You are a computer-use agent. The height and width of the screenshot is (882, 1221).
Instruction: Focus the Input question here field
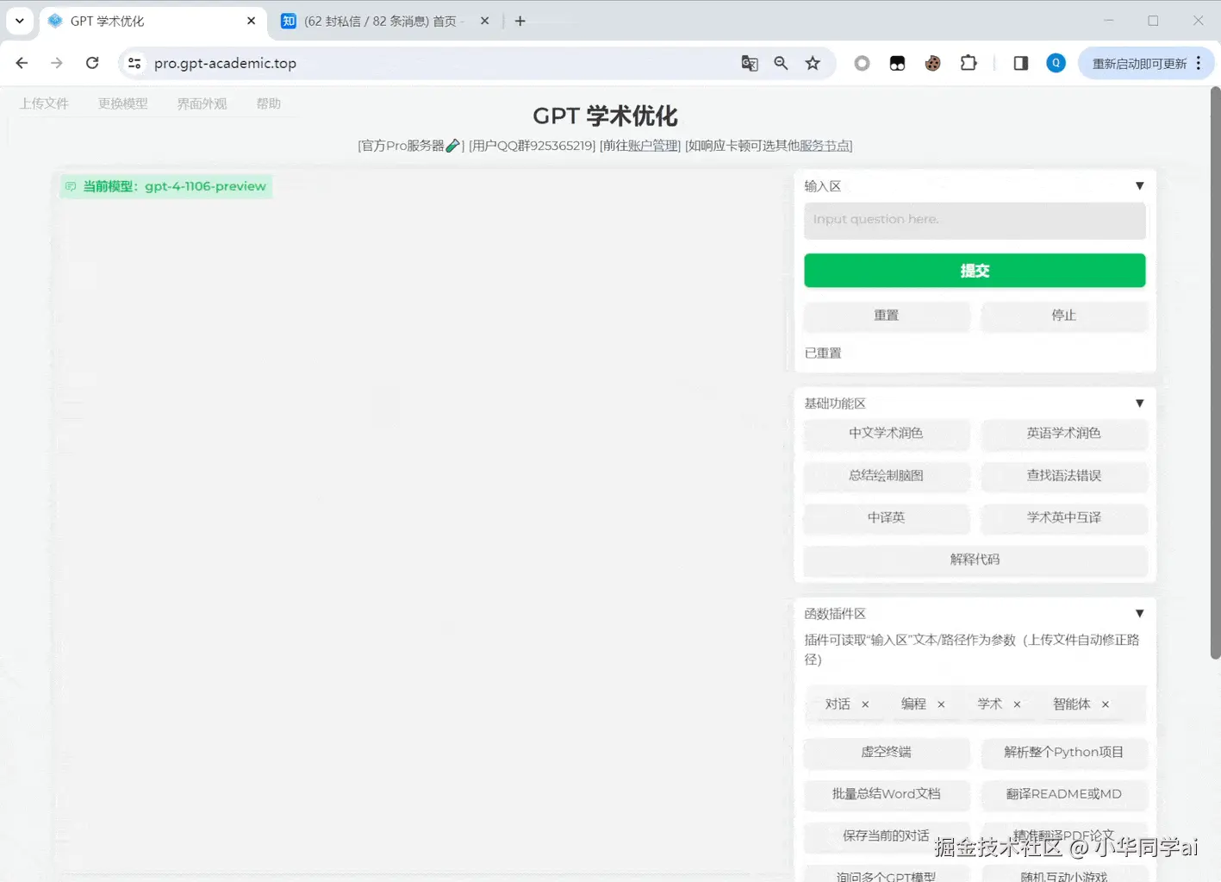click(x=975, y=220)
